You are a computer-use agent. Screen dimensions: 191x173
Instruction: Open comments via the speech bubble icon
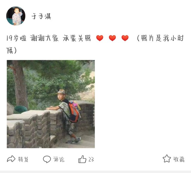point(47,159)
